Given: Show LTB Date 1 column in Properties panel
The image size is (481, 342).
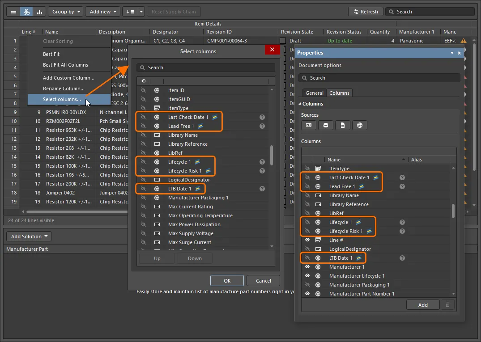Looking at the screenshot, I should [307, 258].
